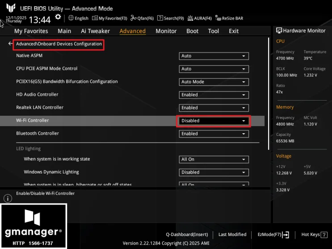The image size is (332, 249).
Task: Click Core Voltage value 1.232 V
Action: tap(310, 75)
